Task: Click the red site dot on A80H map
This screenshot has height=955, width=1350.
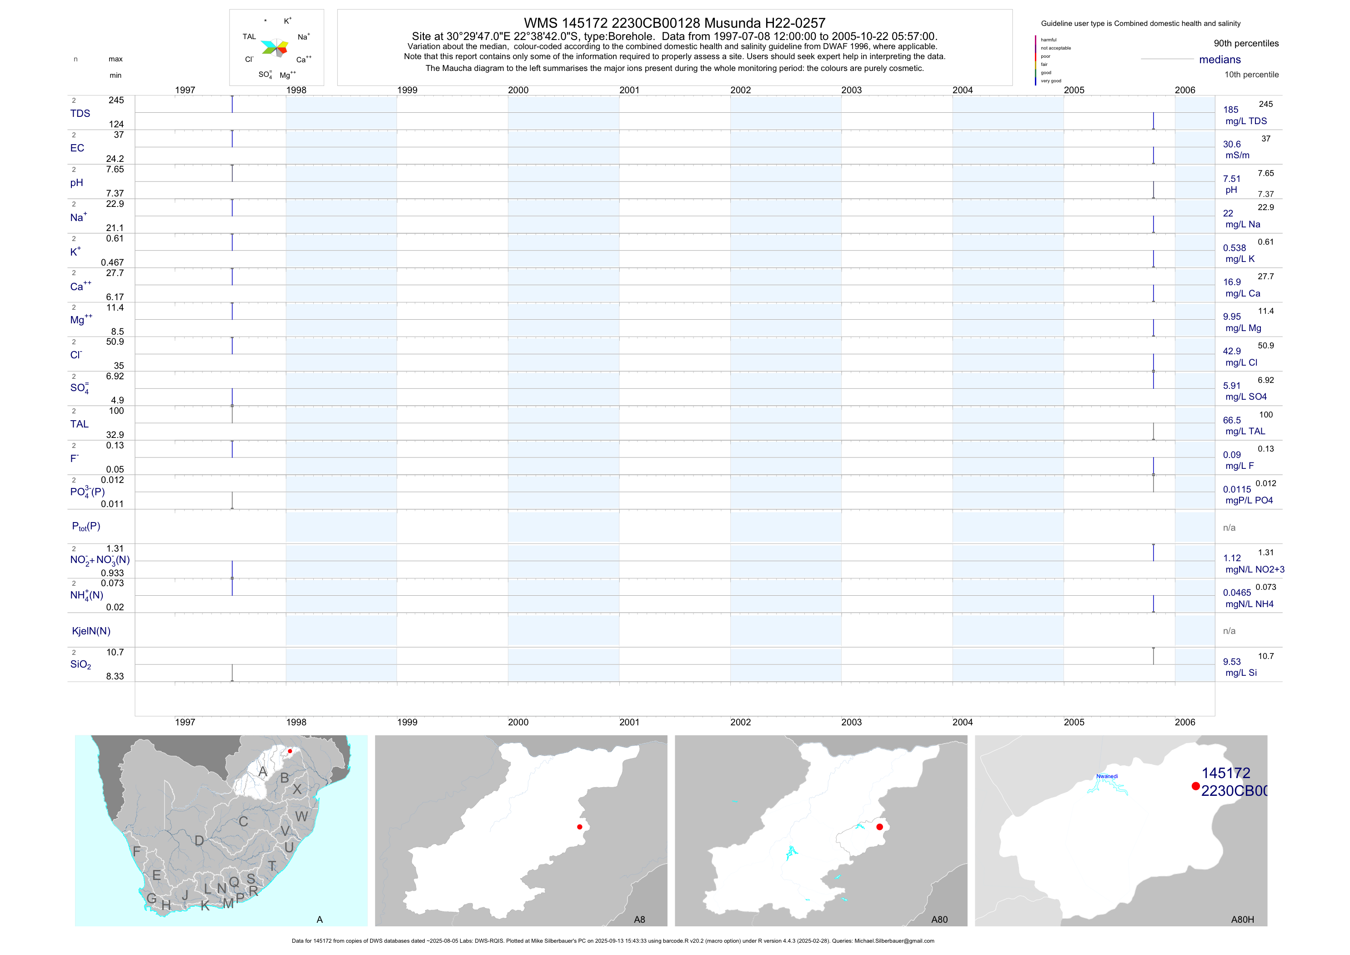Action: tap(1195, 786)
